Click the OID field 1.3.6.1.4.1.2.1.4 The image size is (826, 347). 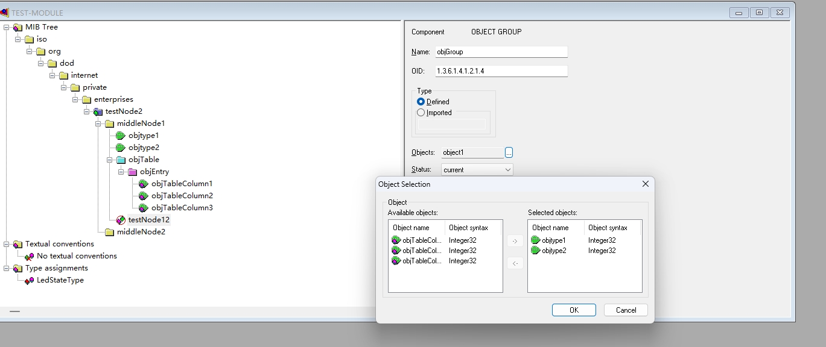tap(501, 71)
